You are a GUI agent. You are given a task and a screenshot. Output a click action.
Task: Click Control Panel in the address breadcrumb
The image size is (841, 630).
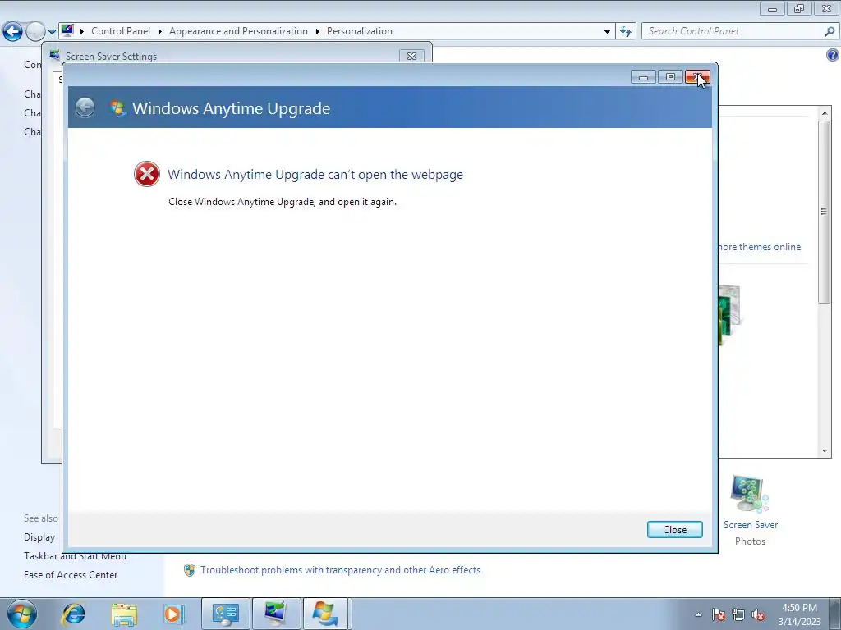coord(121,31)
